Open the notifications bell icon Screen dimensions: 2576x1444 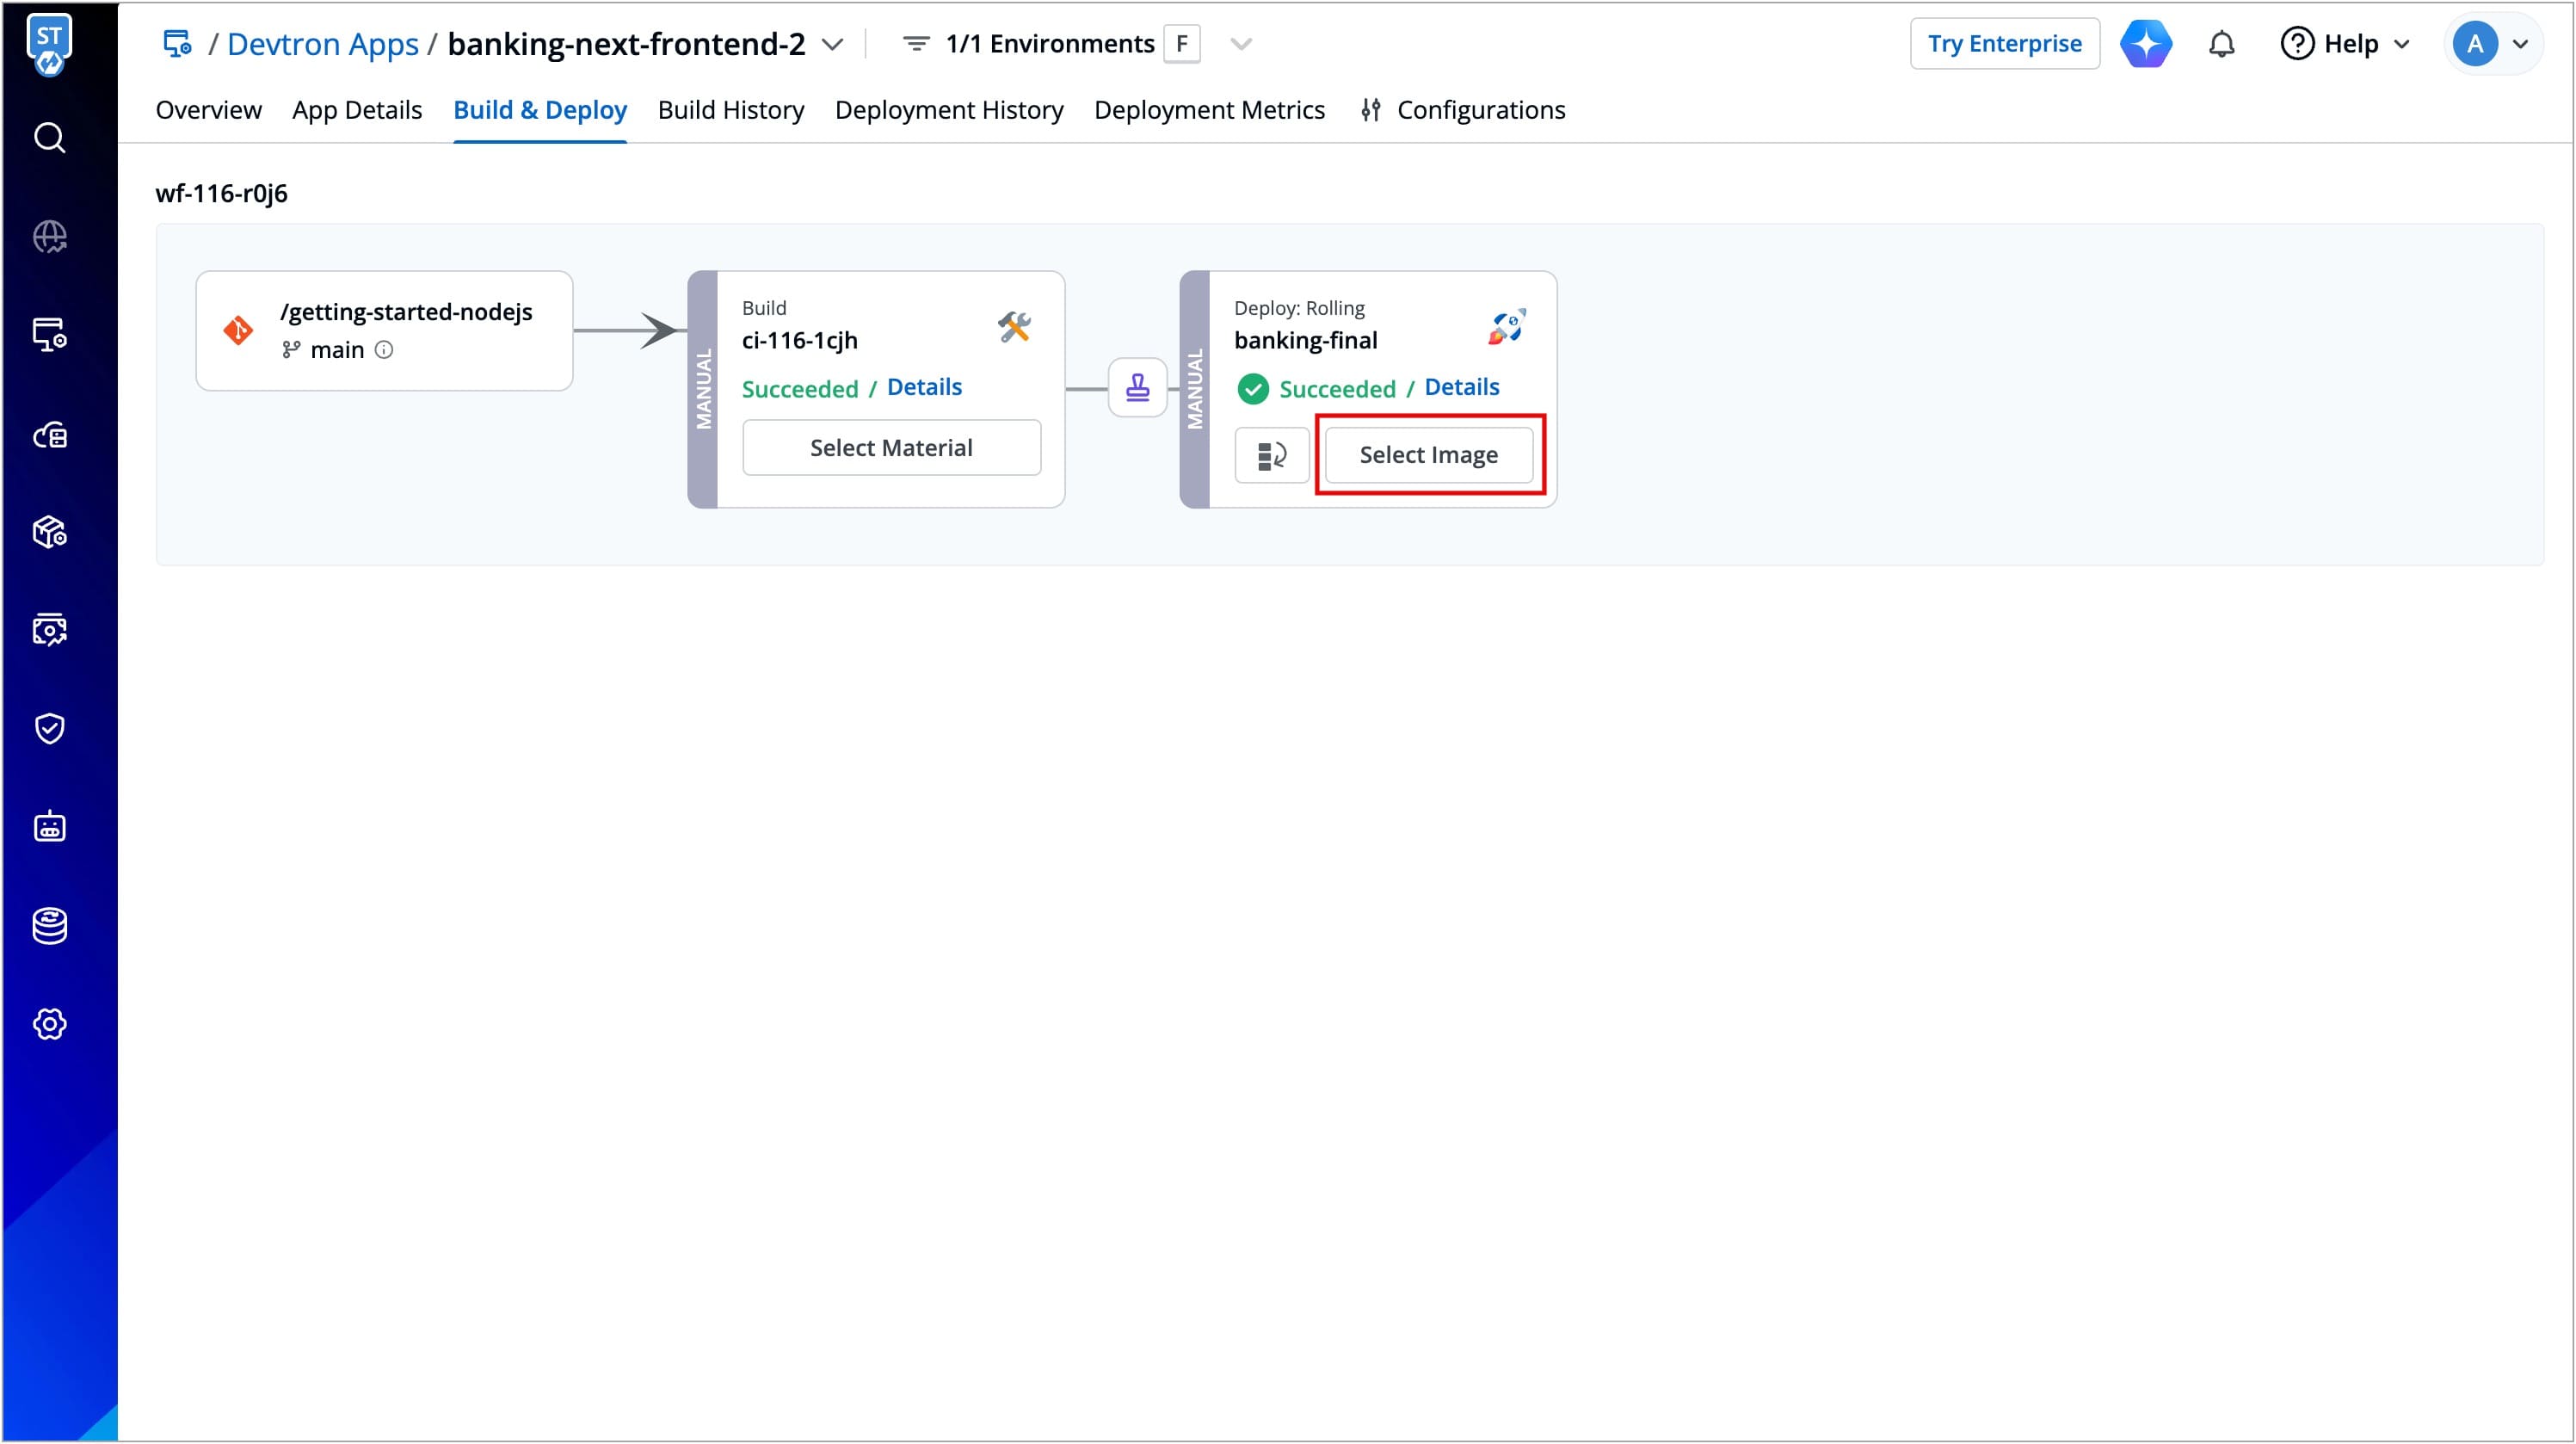pyautogui.click(x=2221, y=44)
